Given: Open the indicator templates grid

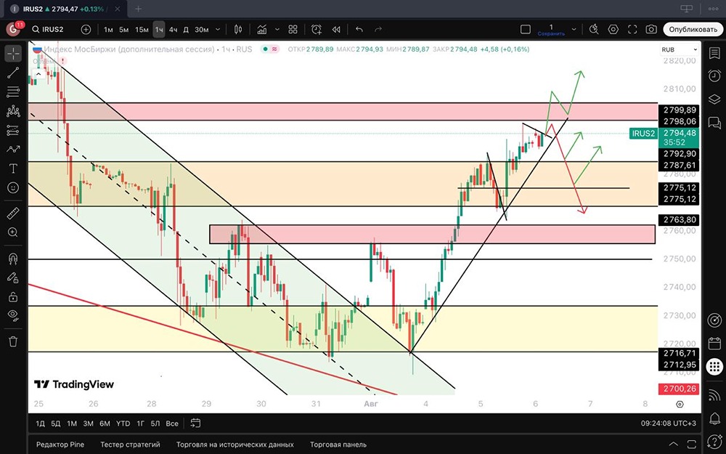Looking at the screenshot, I should (293, 29).
